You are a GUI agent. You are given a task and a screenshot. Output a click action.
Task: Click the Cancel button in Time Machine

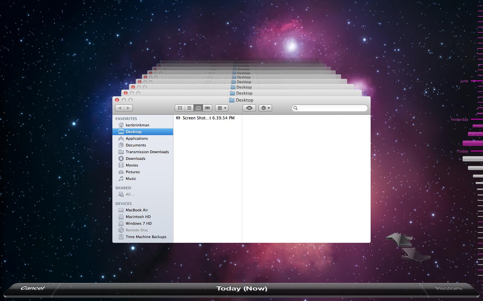(x=32, y=288)
